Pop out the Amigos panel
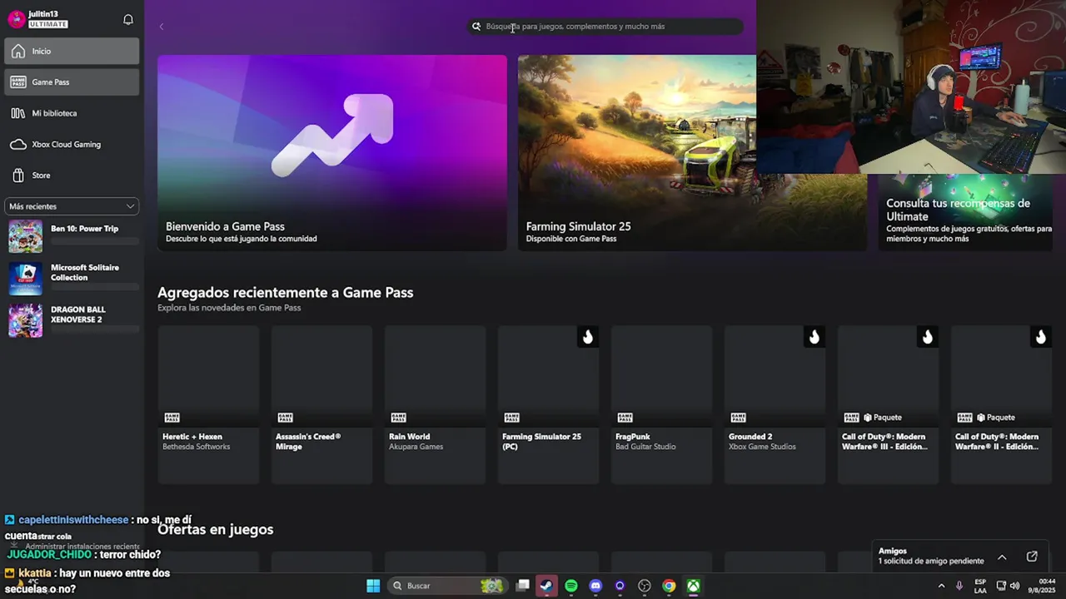The image size is (1066, 599). click(1032, 557)
